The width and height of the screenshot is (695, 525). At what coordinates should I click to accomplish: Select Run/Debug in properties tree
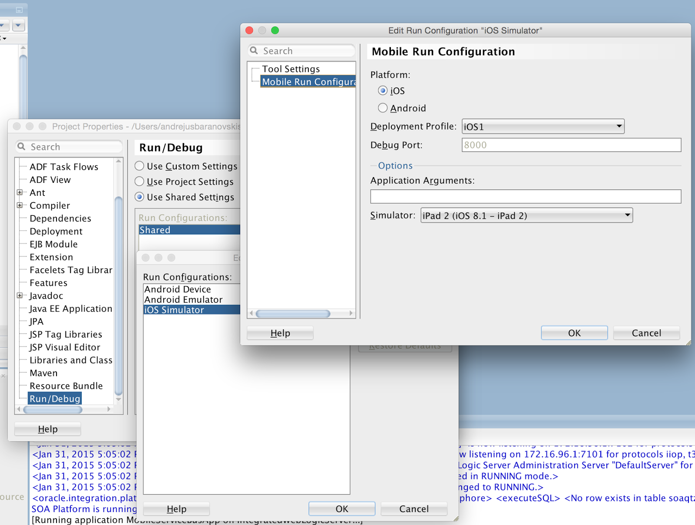coord(55,399)
